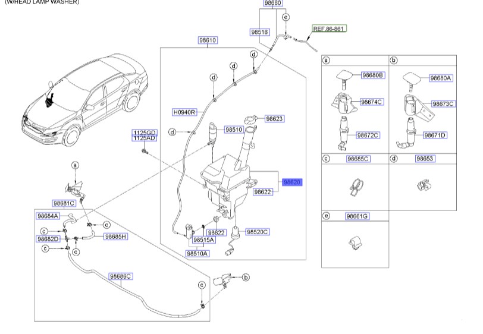This screenshot has height=334, width=483.
Task: Click the 98510A part label
Action: tap(197, 254)
